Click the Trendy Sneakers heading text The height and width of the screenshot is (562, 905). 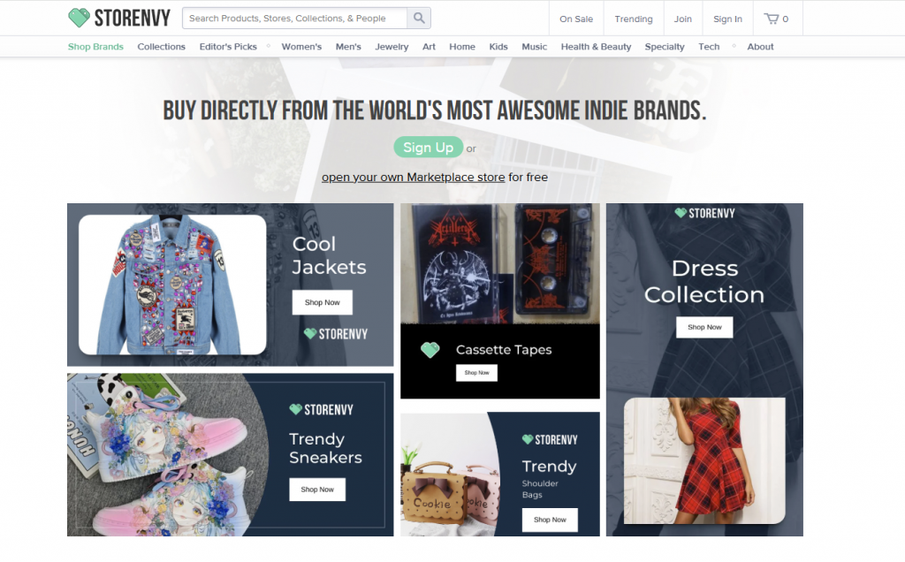point(325,448)
